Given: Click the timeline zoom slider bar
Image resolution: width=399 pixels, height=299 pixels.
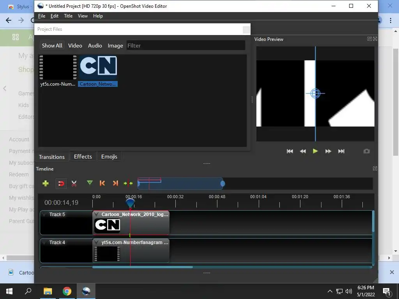Looking at the screenshot, I should (180, 184).
